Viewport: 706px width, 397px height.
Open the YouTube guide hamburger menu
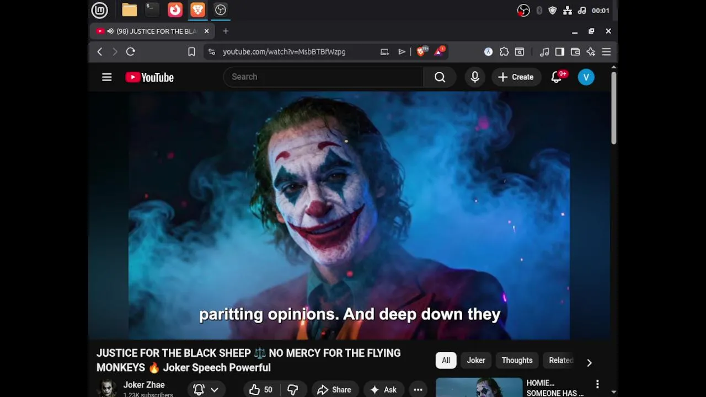tap(107, 77)
